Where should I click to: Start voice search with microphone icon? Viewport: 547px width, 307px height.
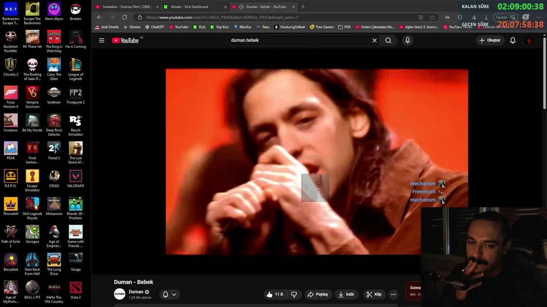[407, 41]
